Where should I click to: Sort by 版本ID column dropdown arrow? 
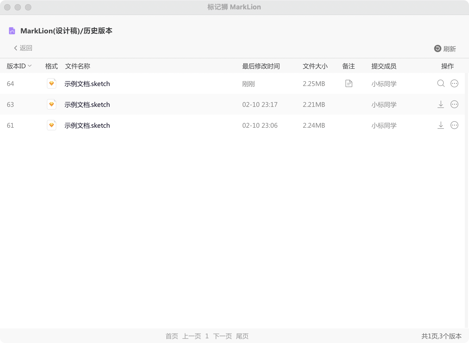coord(30,66)
